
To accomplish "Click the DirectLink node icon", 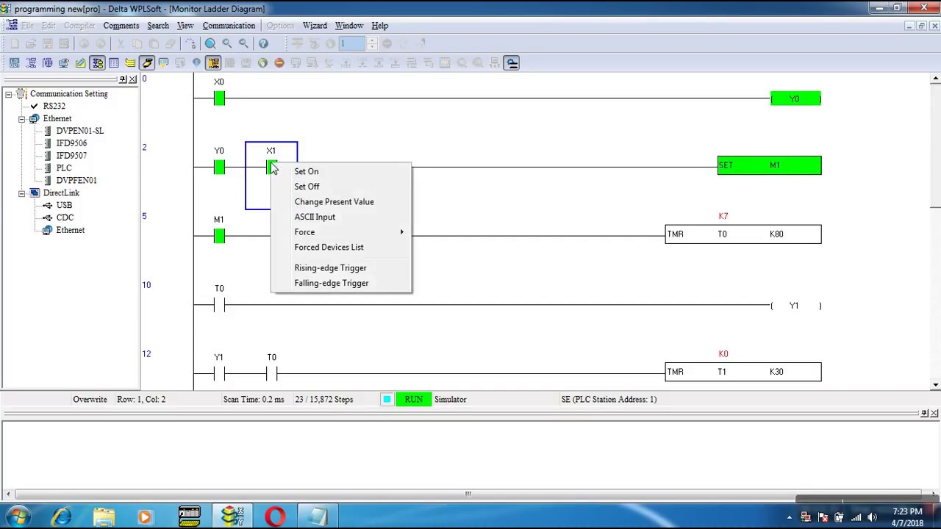I will pyautogui.click(x=34, y=192).
